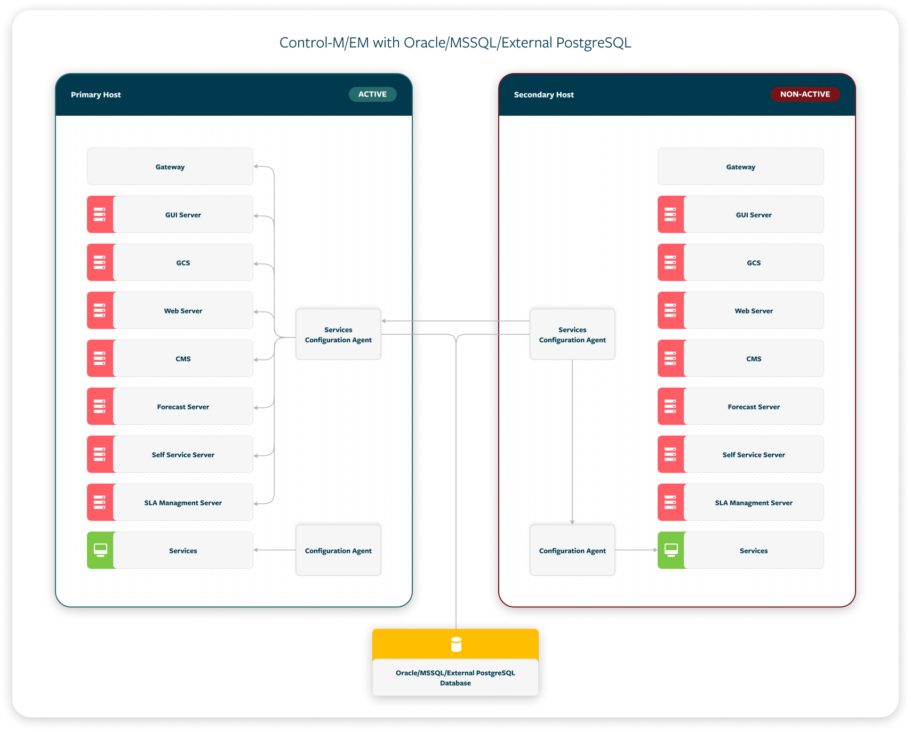This screenshot has height=732, width=911.
Task: Select the Secondary Host header bar
Action: (x=676, y=94)
